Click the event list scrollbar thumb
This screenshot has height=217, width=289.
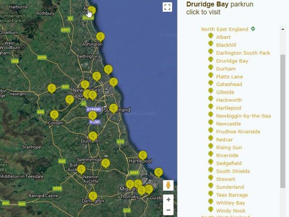tap(283, 121)
